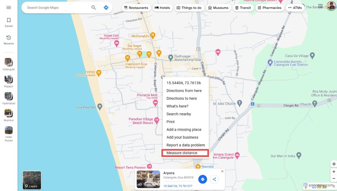Open the main navigation menu
337x191 pixels.
(8, 8)
